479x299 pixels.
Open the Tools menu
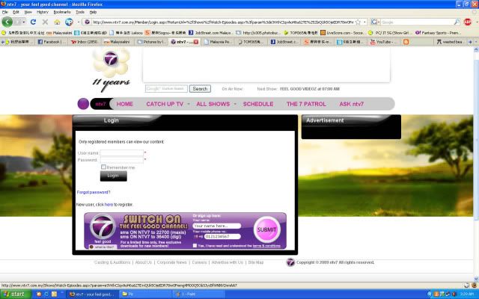pyautogui.click(x=80, y=12)
